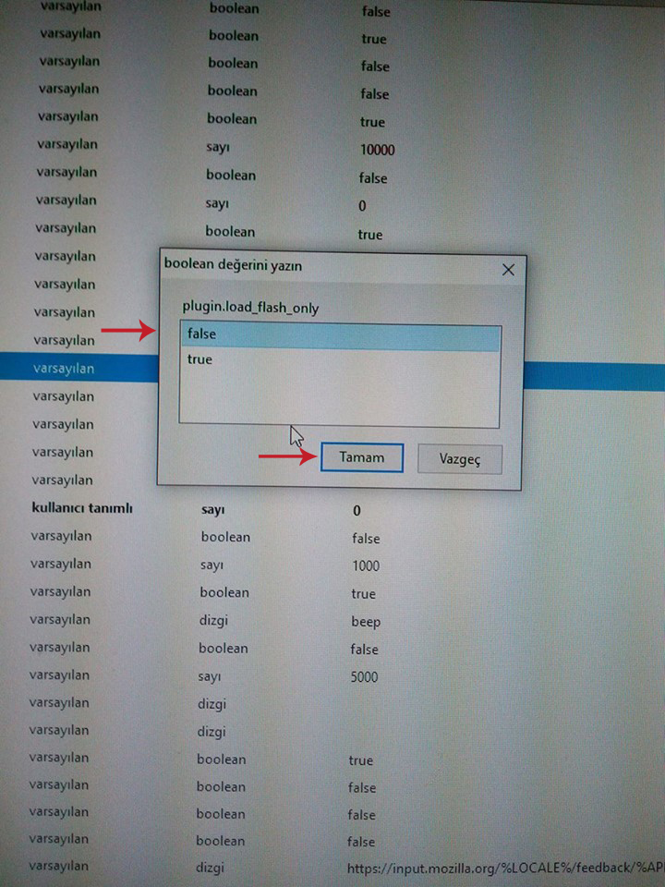Image resolution: width=665 pixels, height=887 pixels.
Task: Click "sayı" type in the 5000 row
Action: point(210,676)
